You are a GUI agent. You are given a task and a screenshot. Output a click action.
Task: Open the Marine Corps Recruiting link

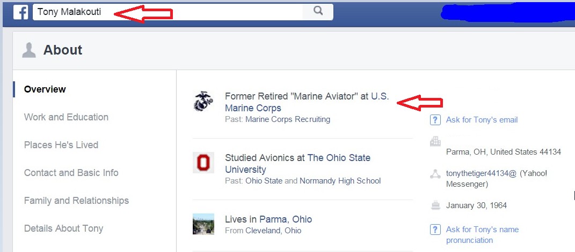pos(287,119)
